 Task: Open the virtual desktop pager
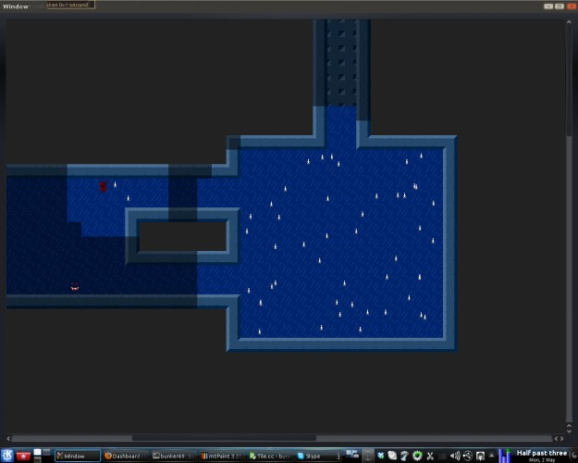coord(42,456)
